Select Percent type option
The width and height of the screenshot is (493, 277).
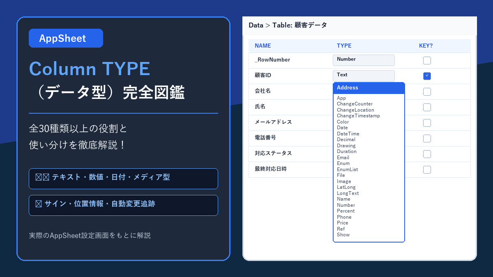pyautogui.click(x=346, y=211)
